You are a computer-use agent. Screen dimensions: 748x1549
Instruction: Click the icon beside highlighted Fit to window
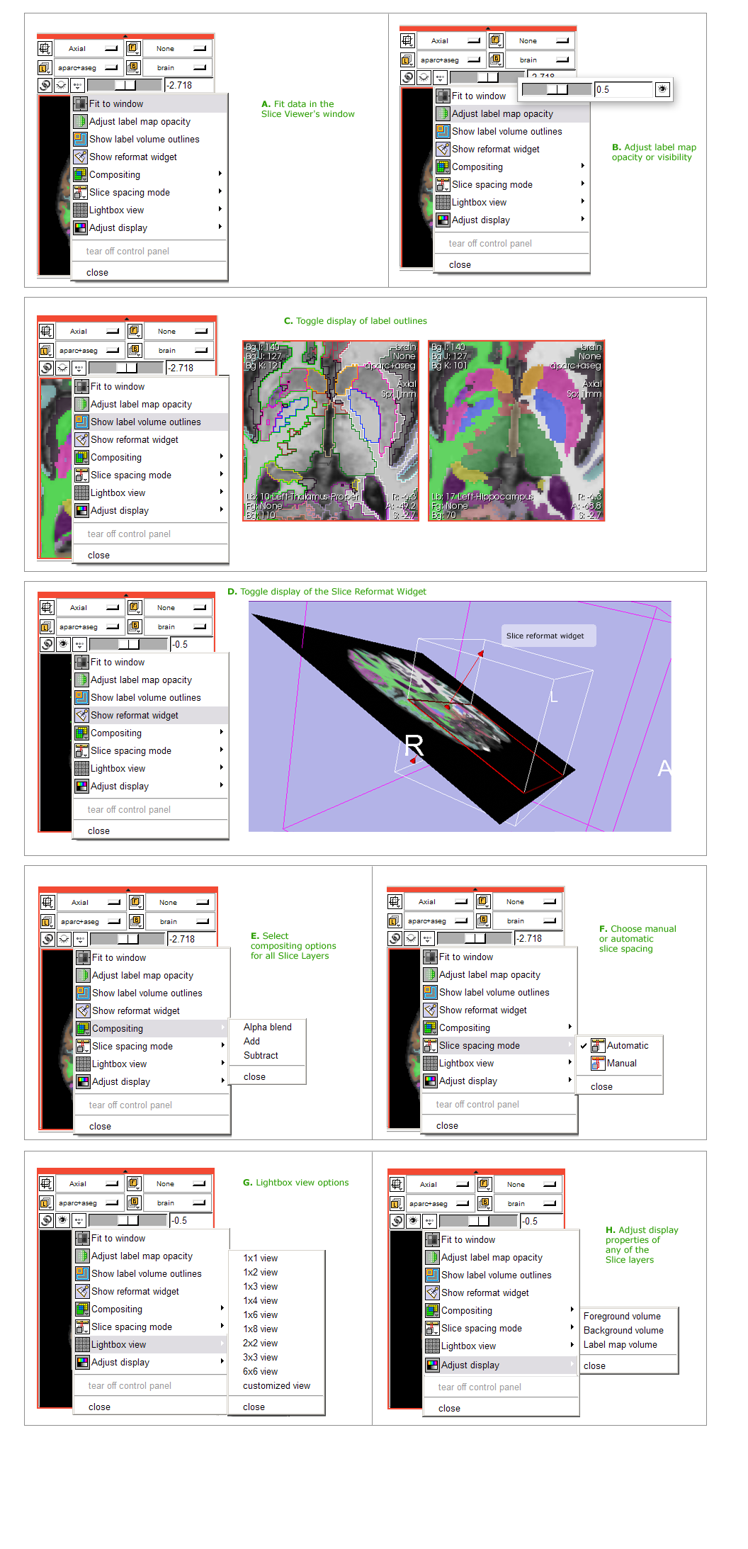pos(80,103)
